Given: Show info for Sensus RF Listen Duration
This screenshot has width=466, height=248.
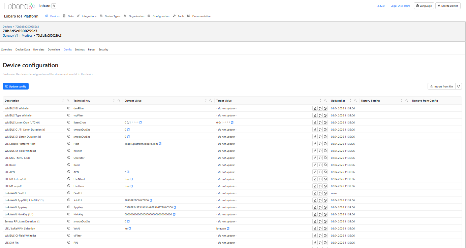Looking at the screenshot, I should (69, 221).
